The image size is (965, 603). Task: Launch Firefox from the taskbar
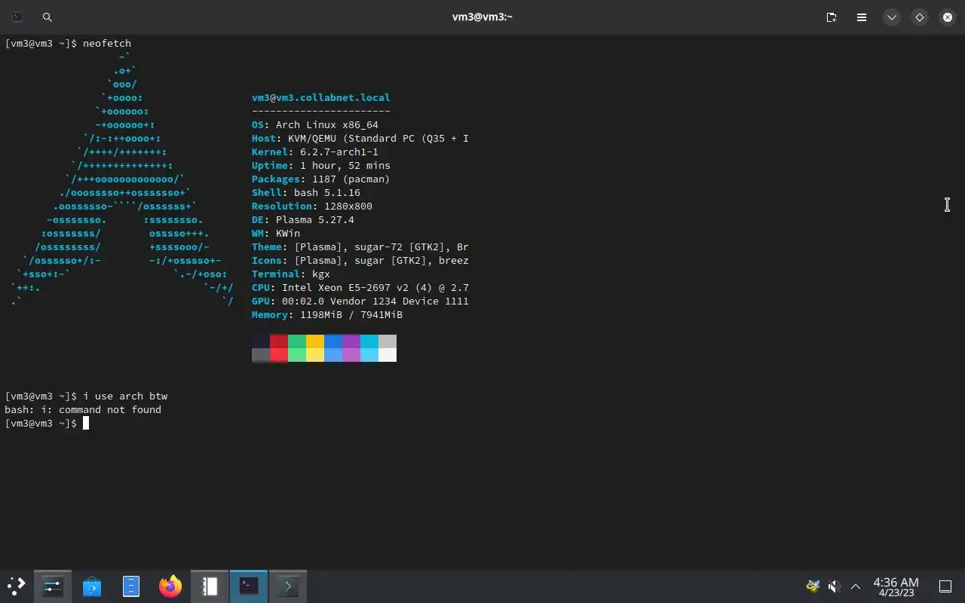(x=170, y=586)
